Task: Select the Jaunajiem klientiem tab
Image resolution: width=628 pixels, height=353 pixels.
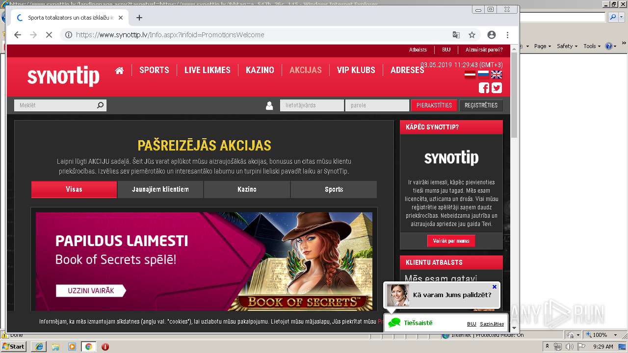Action: click(160, 189)
